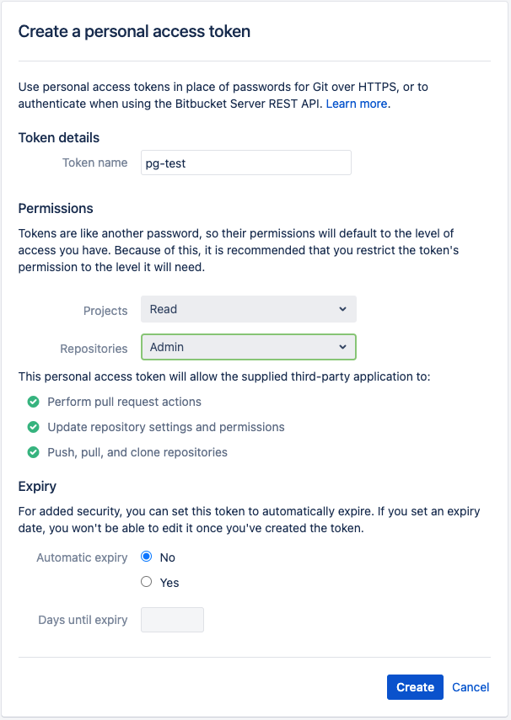The width and height of the screenshot is (511, 720).
Task: Click the Cancel link
Action: [x=471, y=687]
